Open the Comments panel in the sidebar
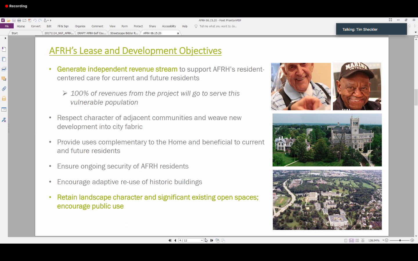 coord(4,79)
